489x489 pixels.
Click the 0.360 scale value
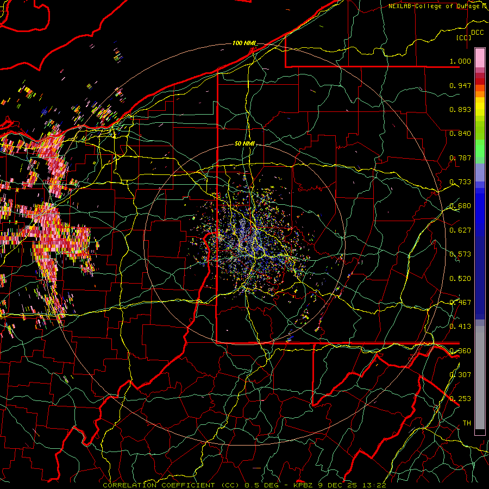[x=460, y=350]
